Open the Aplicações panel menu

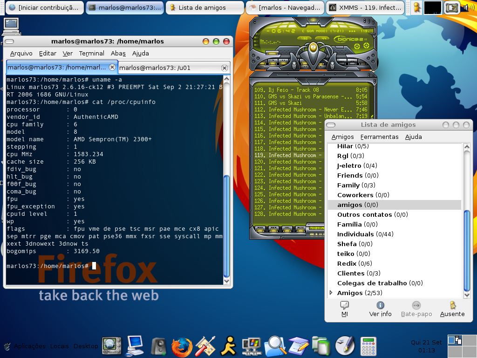29,346
